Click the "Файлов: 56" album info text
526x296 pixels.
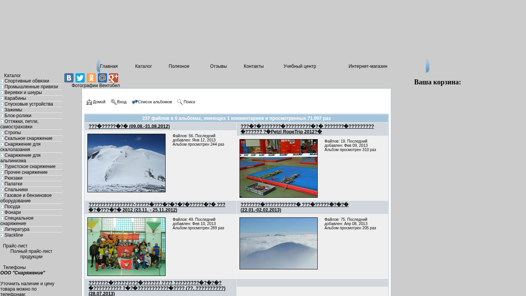coord(198,140)
